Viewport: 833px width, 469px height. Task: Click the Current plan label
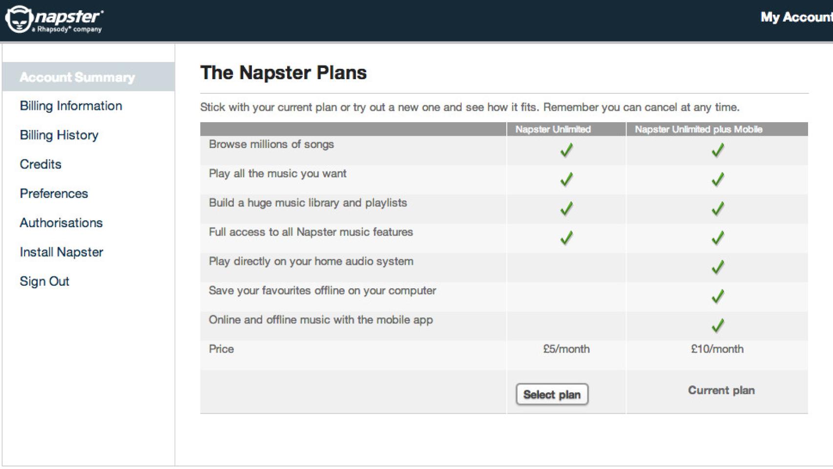pos(721,390)
